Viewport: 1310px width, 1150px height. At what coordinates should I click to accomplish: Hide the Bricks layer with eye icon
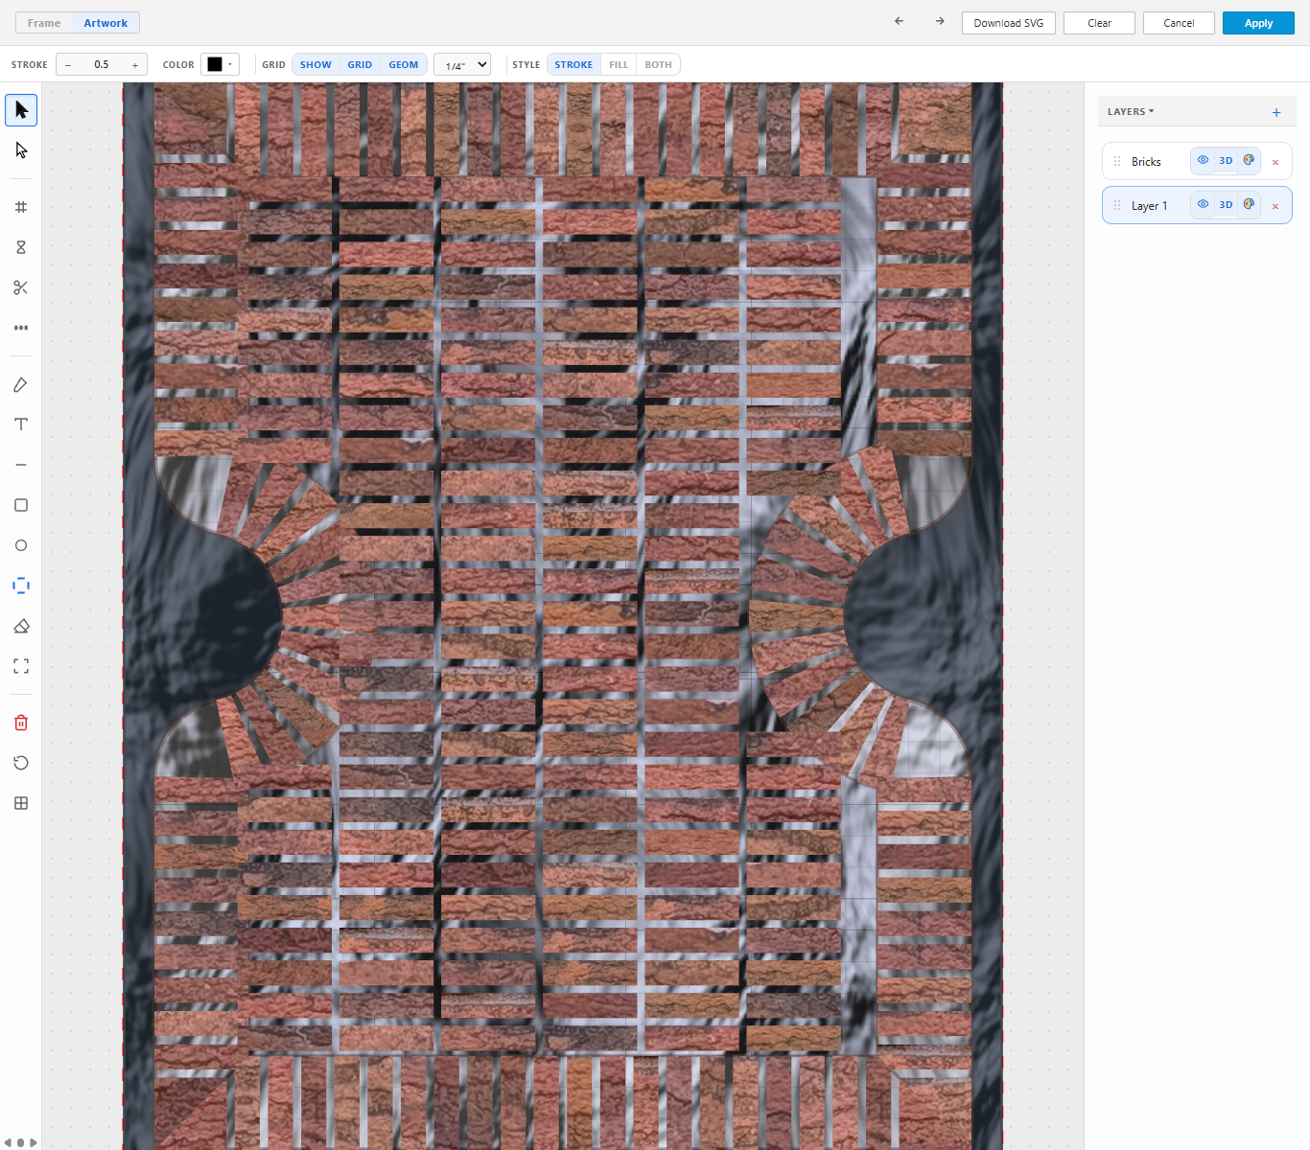1203,160
